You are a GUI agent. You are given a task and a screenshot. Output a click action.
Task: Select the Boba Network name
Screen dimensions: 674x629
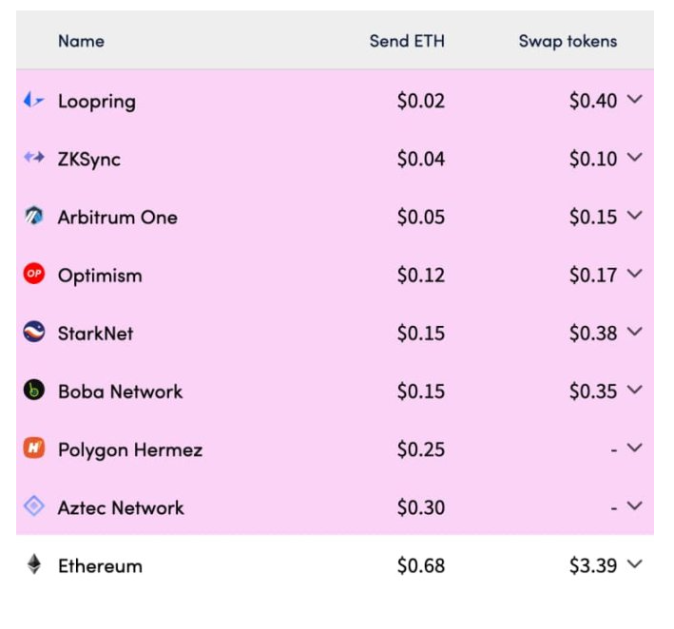pyautogui.click(x=121, y=391)
